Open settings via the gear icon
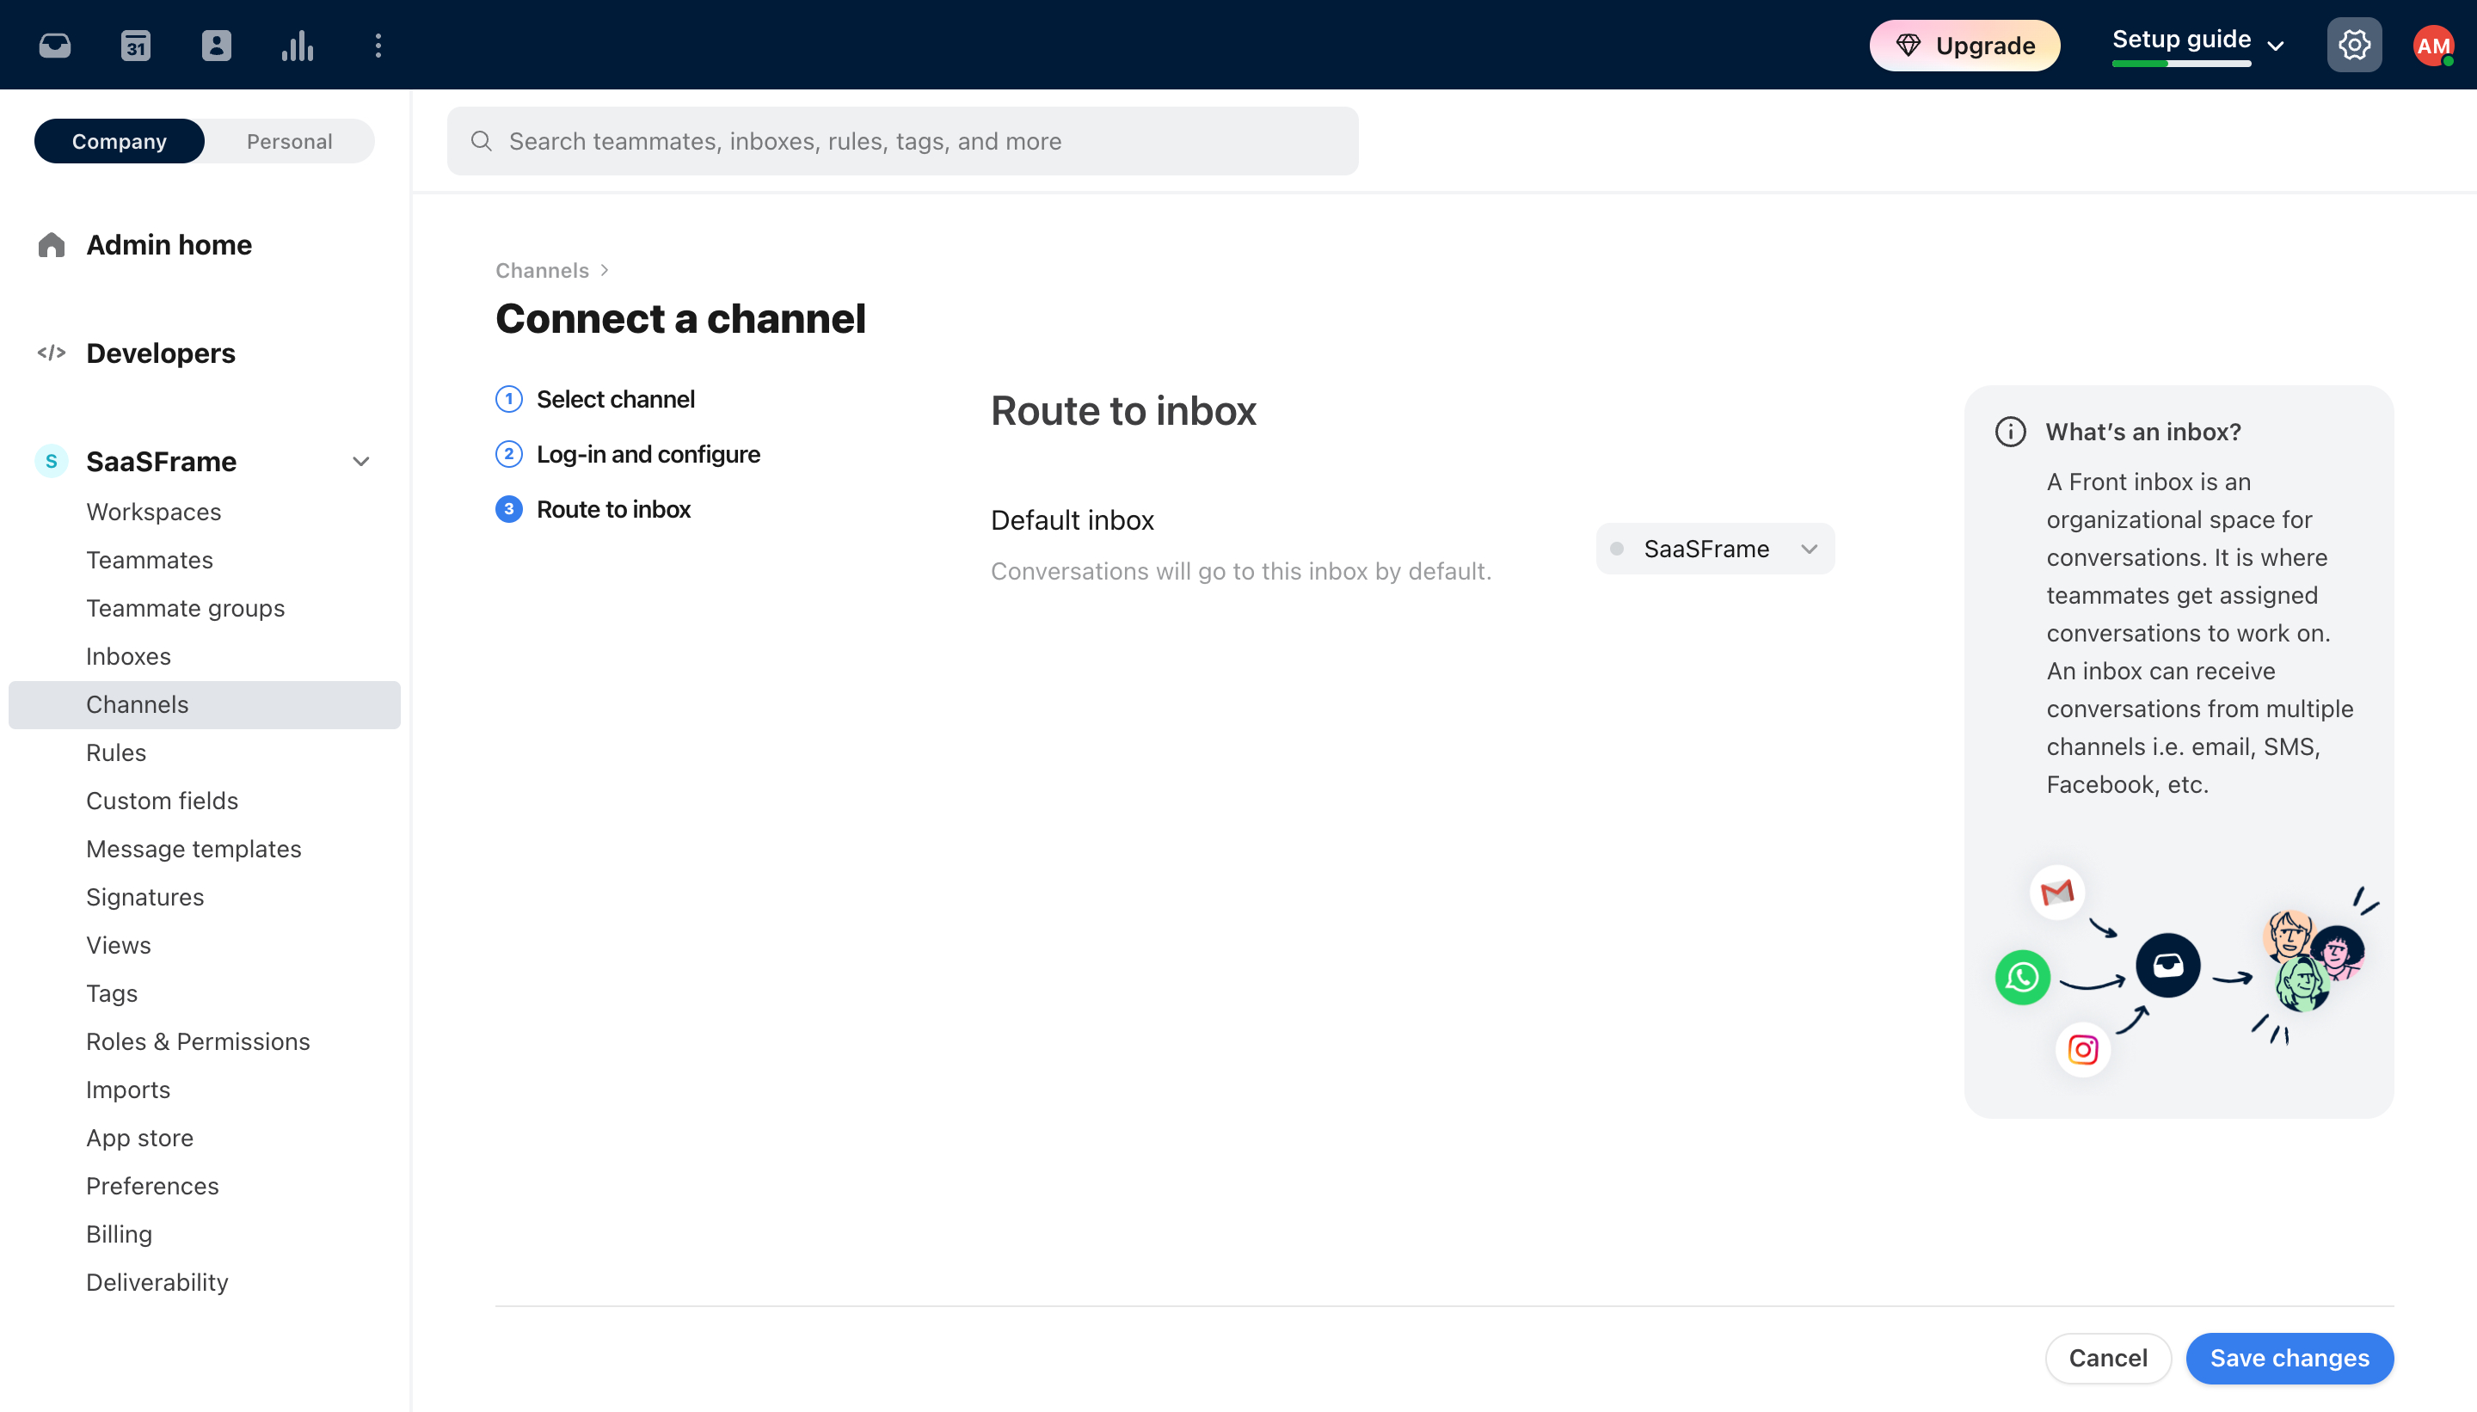 click(2354, 45)
